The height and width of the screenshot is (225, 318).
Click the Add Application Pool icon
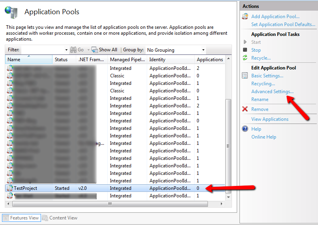245,17
